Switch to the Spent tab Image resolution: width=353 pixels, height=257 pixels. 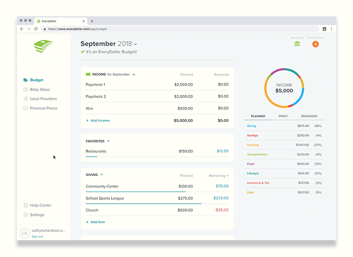pos(283,116)
